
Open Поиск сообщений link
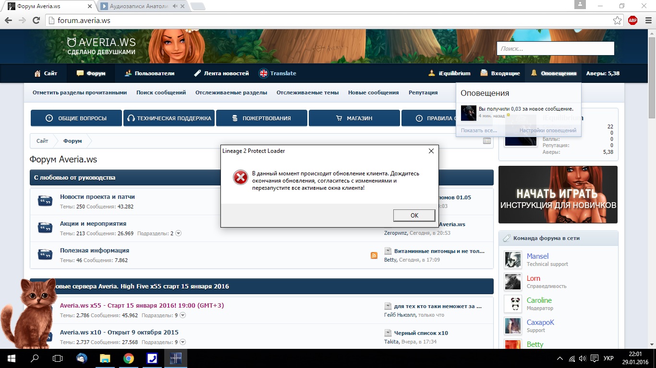coord(161,92)
